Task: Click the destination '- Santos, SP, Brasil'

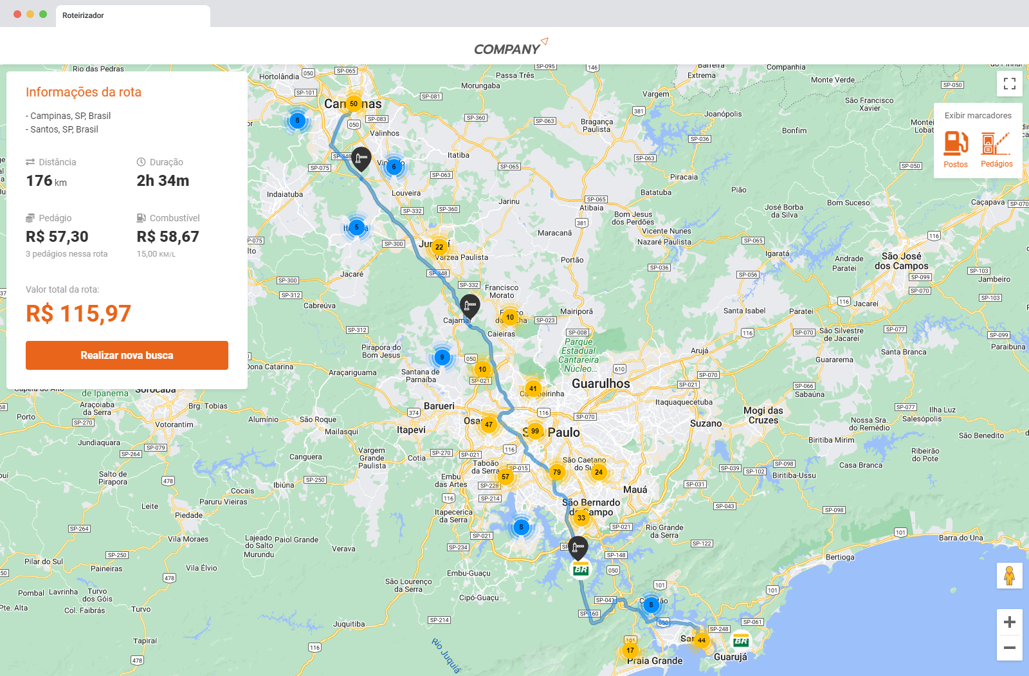Action: pyautogui.click(x=62, y=129)
